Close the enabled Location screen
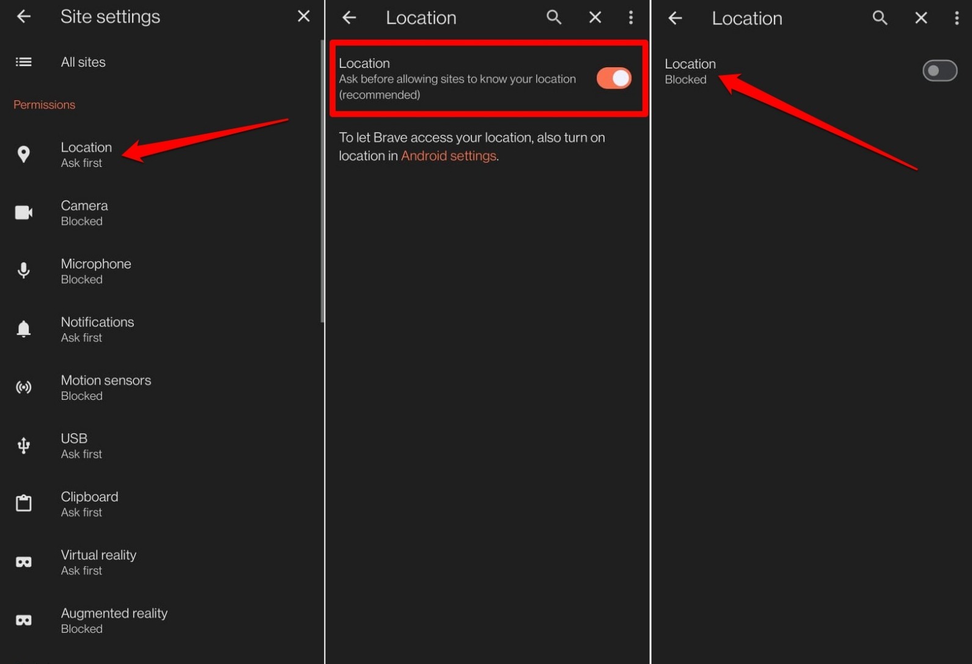This screenshot has width=972, height=664. [595, 18]
